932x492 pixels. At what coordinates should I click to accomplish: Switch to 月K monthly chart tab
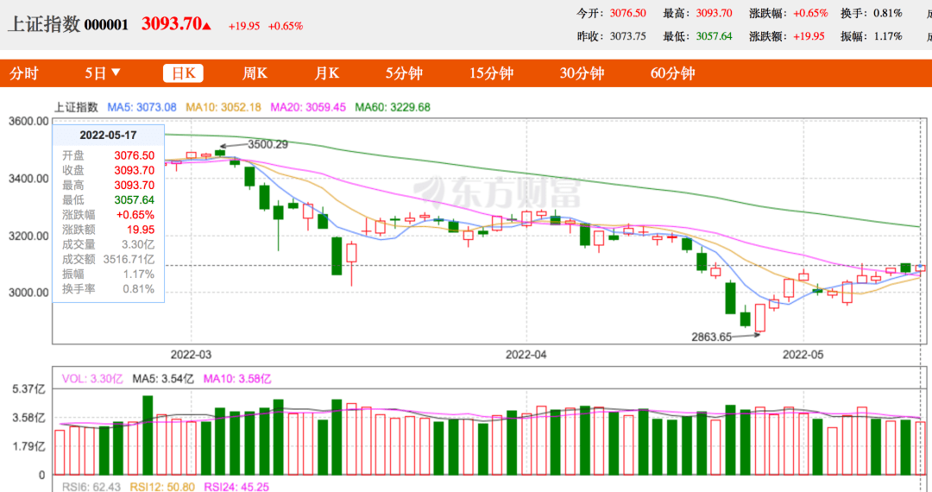tap(326, 73)
